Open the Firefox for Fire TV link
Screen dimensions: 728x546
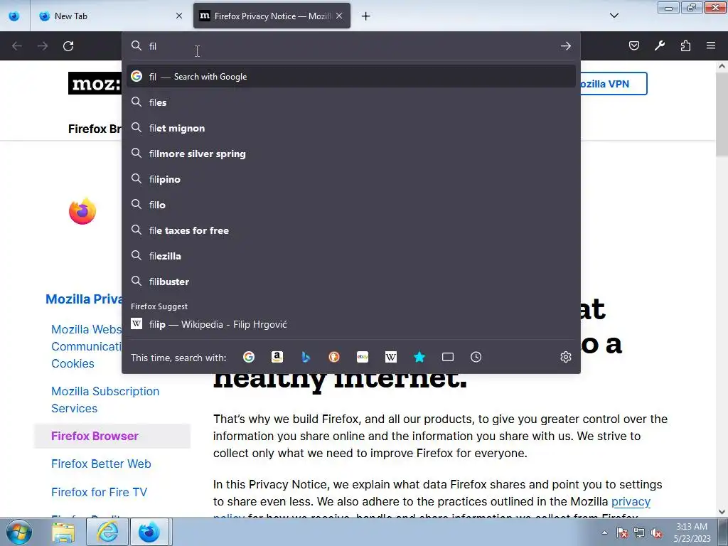click(99, 492)
